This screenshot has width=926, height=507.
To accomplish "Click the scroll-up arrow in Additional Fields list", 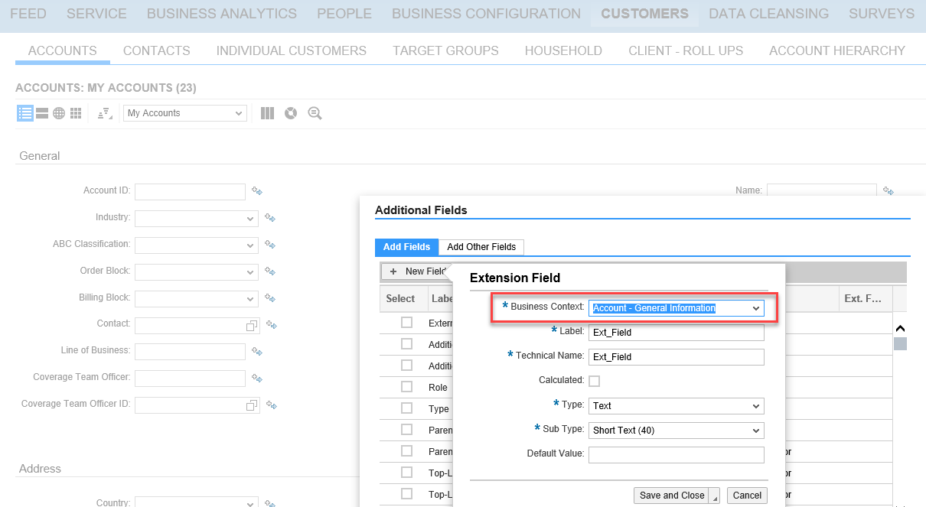I will coord(900,328).
